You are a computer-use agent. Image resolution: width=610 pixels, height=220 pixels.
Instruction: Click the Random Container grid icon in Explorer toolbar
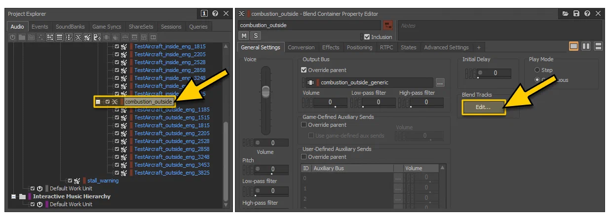(x=50, y=37)
